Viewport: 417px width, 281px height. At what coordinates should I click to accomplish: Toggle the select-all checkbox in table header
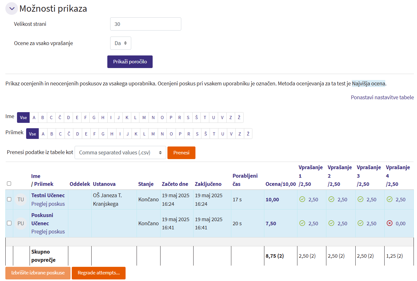pos(9,184)
